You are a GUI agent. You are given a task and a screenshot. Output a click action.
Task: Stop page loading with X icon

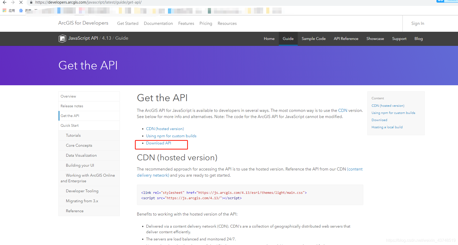21,2
